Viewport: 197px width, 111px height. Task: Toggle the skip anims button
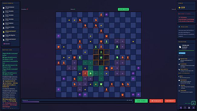tap(193, 103)
